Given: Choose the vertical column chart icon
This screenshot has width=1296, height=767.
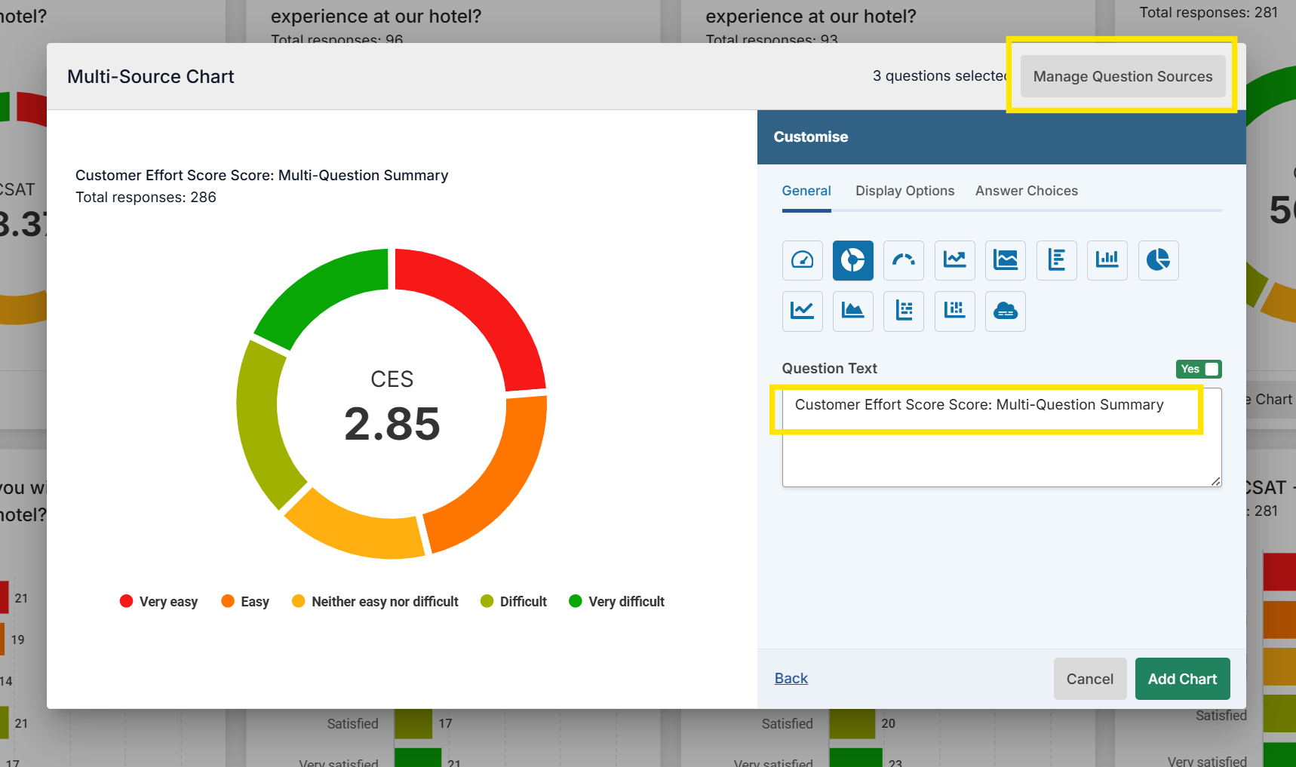Looking at the screenshot, I should (x=1107, y=260).
